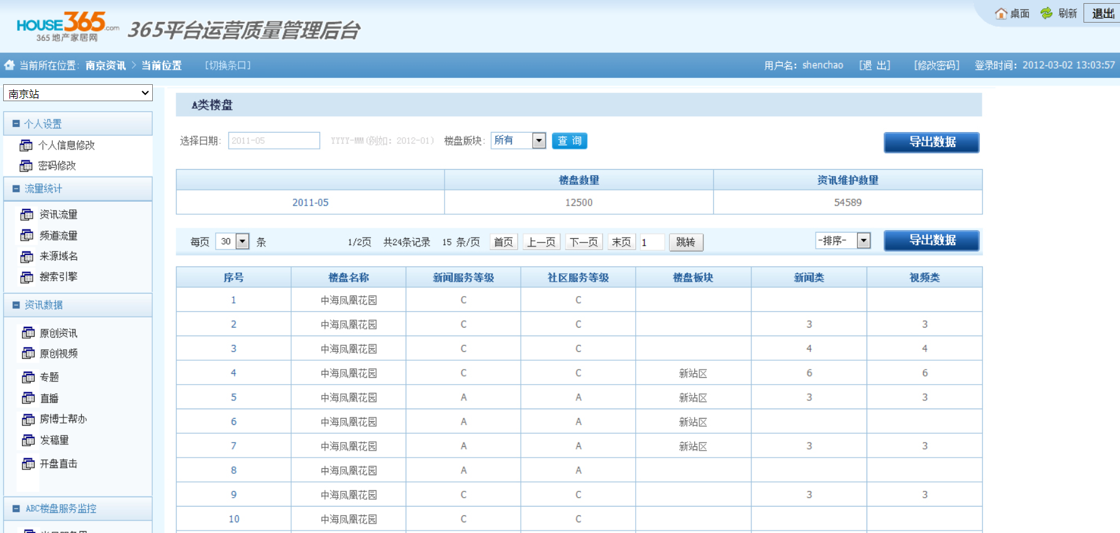The width and height of the screenshot is (1120, 533).
Task: Click the page number jump input field
Action: [x=651, y=242]
